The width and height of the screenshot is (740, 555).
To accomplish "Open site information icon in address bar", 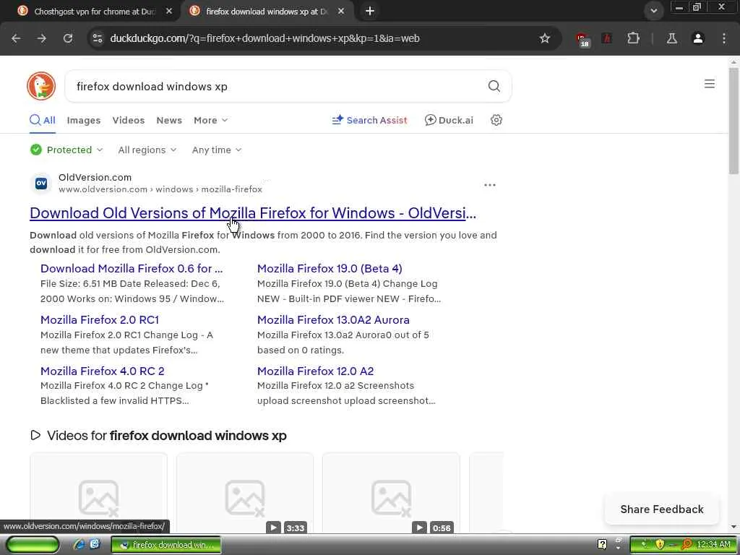I will point(98,38).
